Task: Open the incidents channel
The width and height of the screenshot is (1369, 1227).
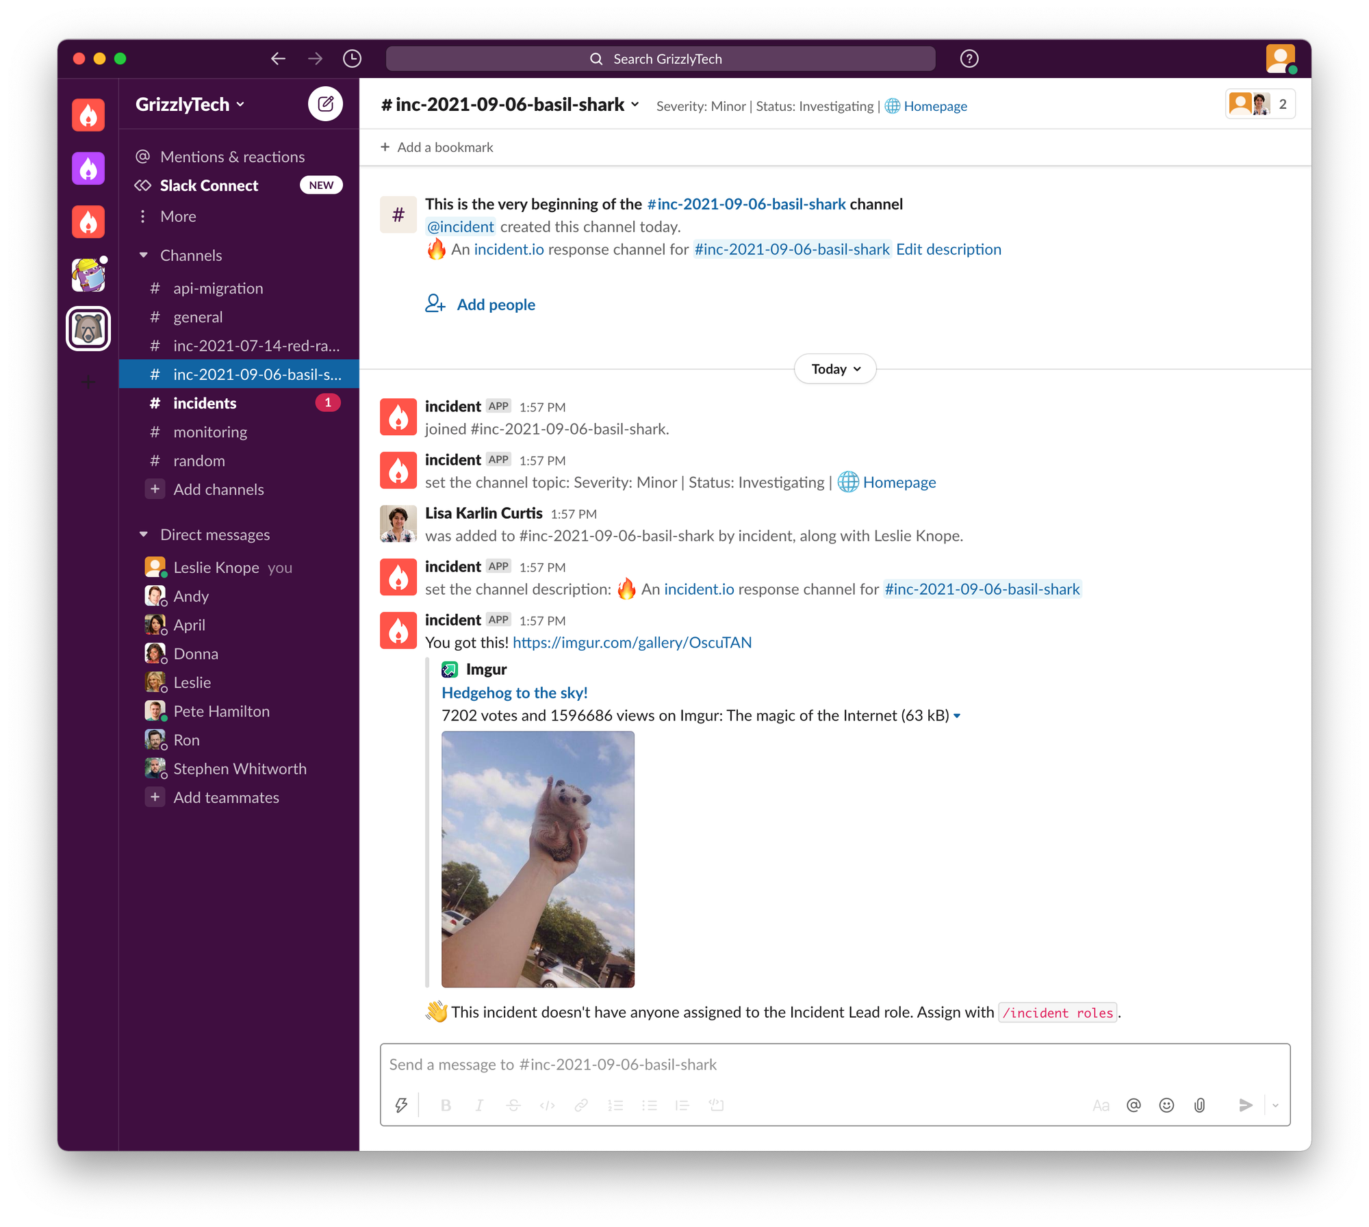Action: pyautogui.click(x=205, y=403)
